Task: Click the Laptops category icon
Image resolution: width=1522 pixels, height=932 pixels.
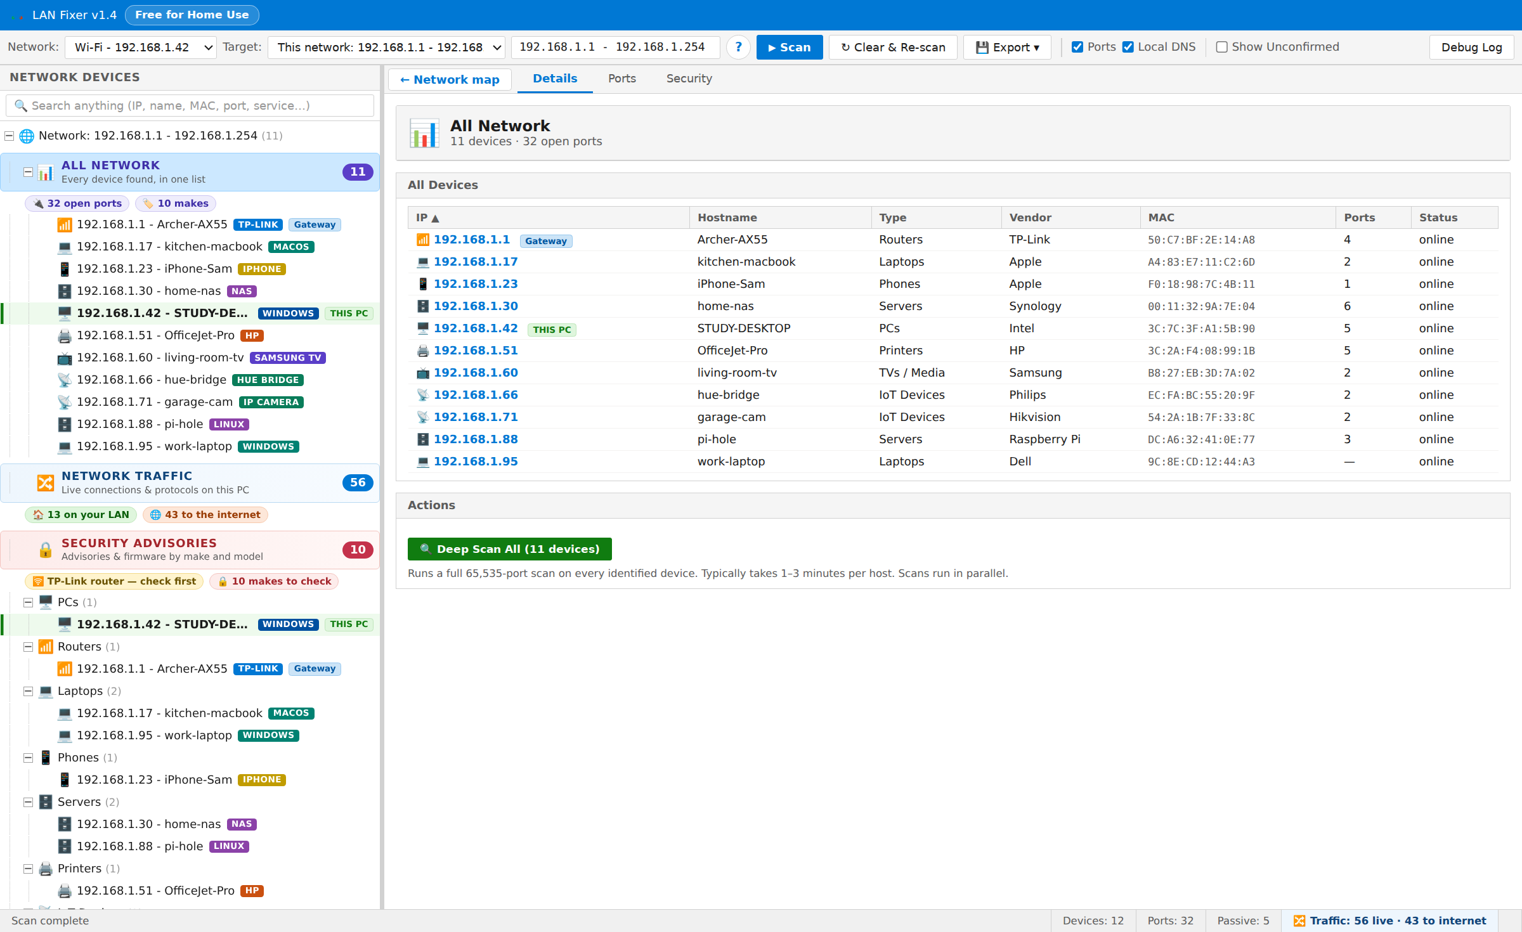Action: pos(46,691)
